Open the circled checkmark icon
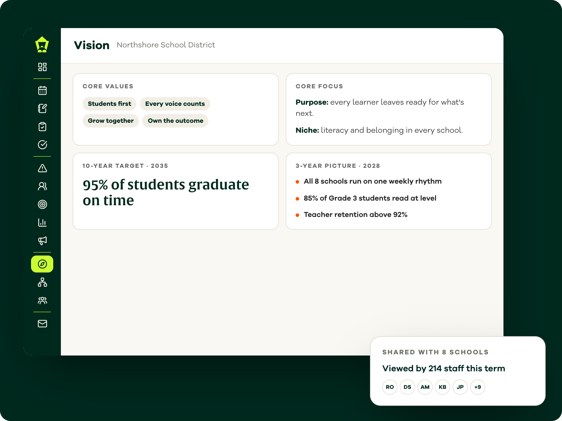562x421 pixels. [x=42, y=145]
